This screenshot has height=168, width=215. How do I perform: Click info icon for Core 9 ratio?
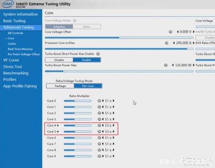point(99,156)
